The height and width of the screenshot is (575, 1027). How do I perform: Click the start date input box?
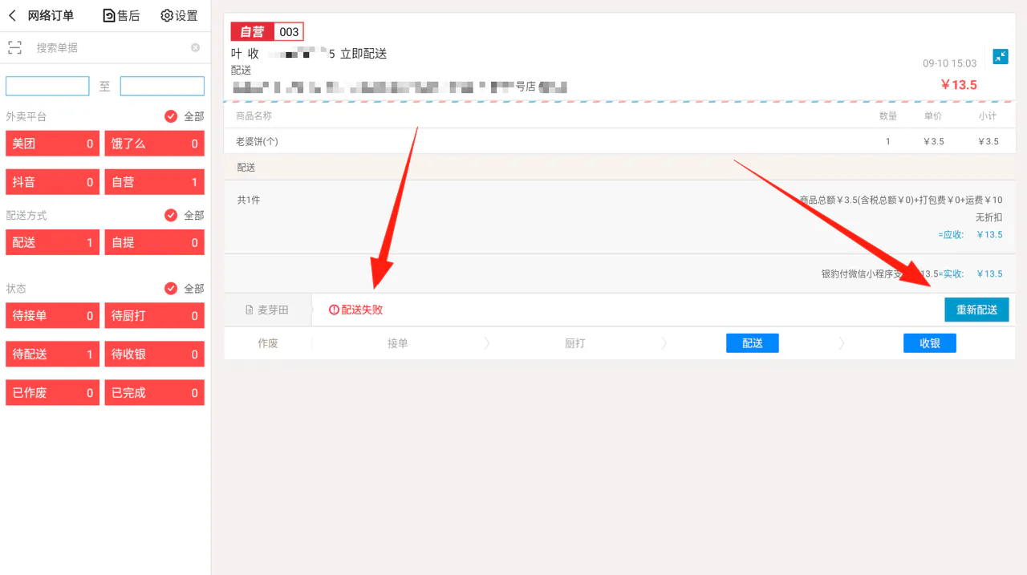click(47, 86)
